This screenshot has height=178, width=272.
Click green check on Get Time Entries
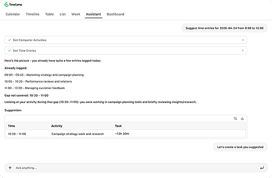pos(10,50)
